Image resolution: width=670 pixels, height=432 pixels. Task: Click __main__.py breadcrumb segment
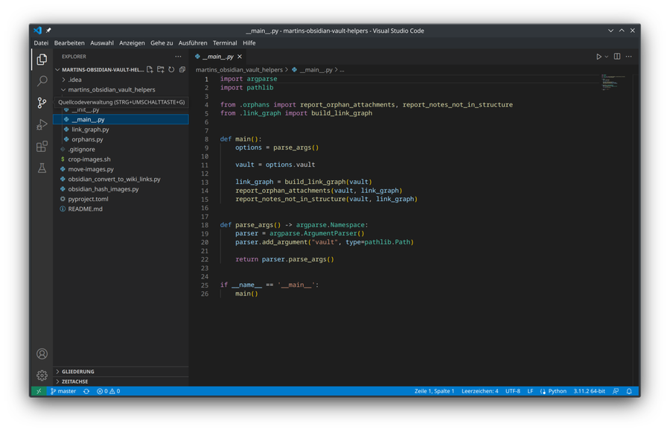(x=313, y=70)
